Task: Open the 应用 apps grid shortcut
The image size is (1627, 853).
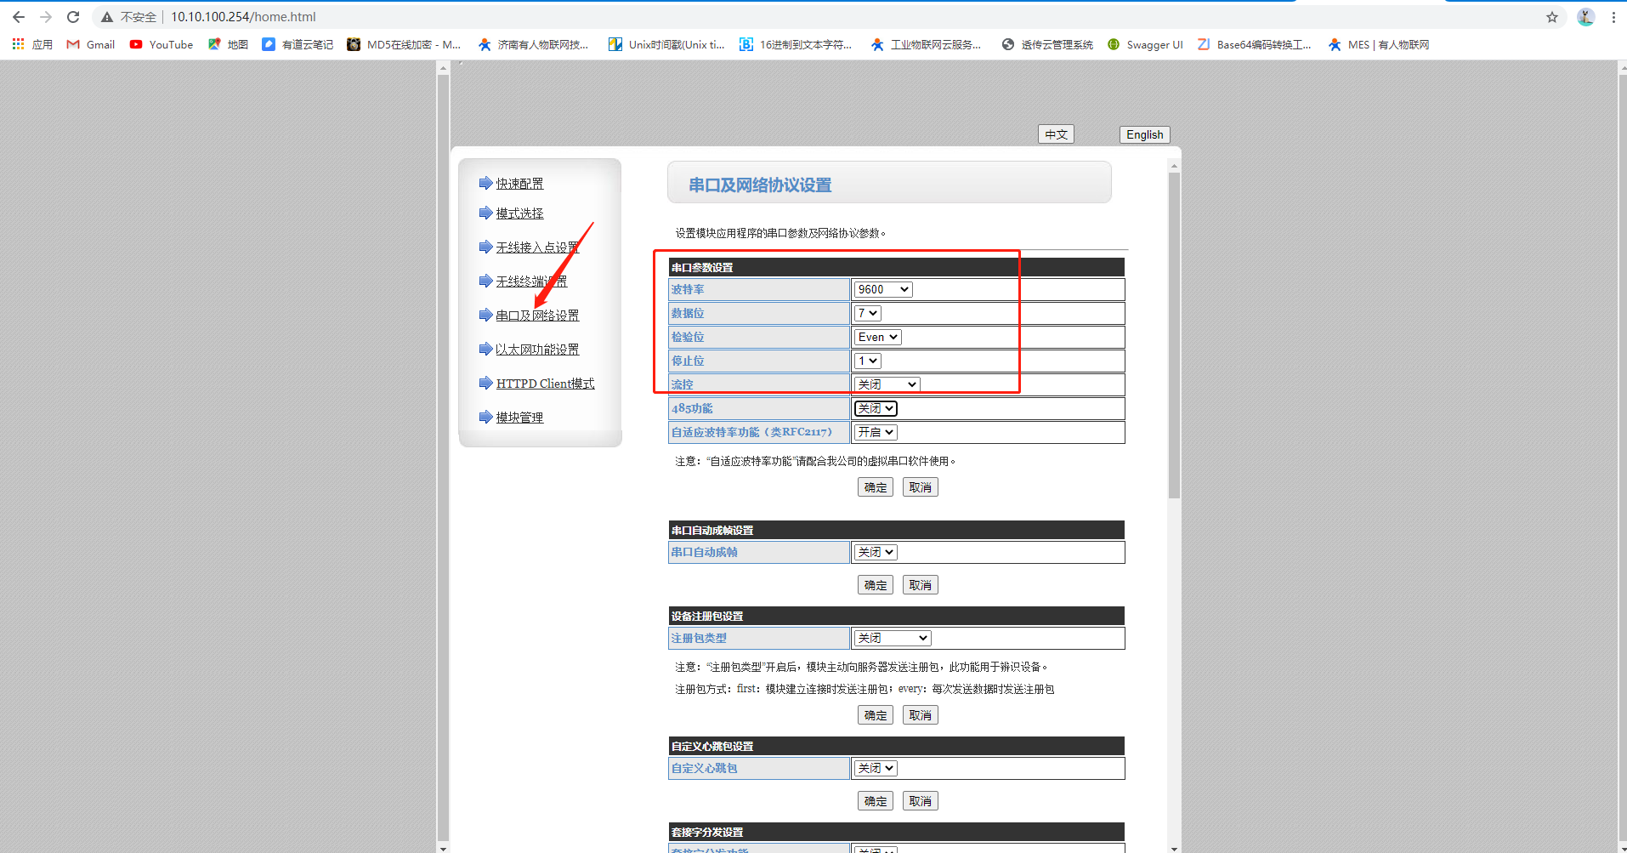Action: pos(32,45)
